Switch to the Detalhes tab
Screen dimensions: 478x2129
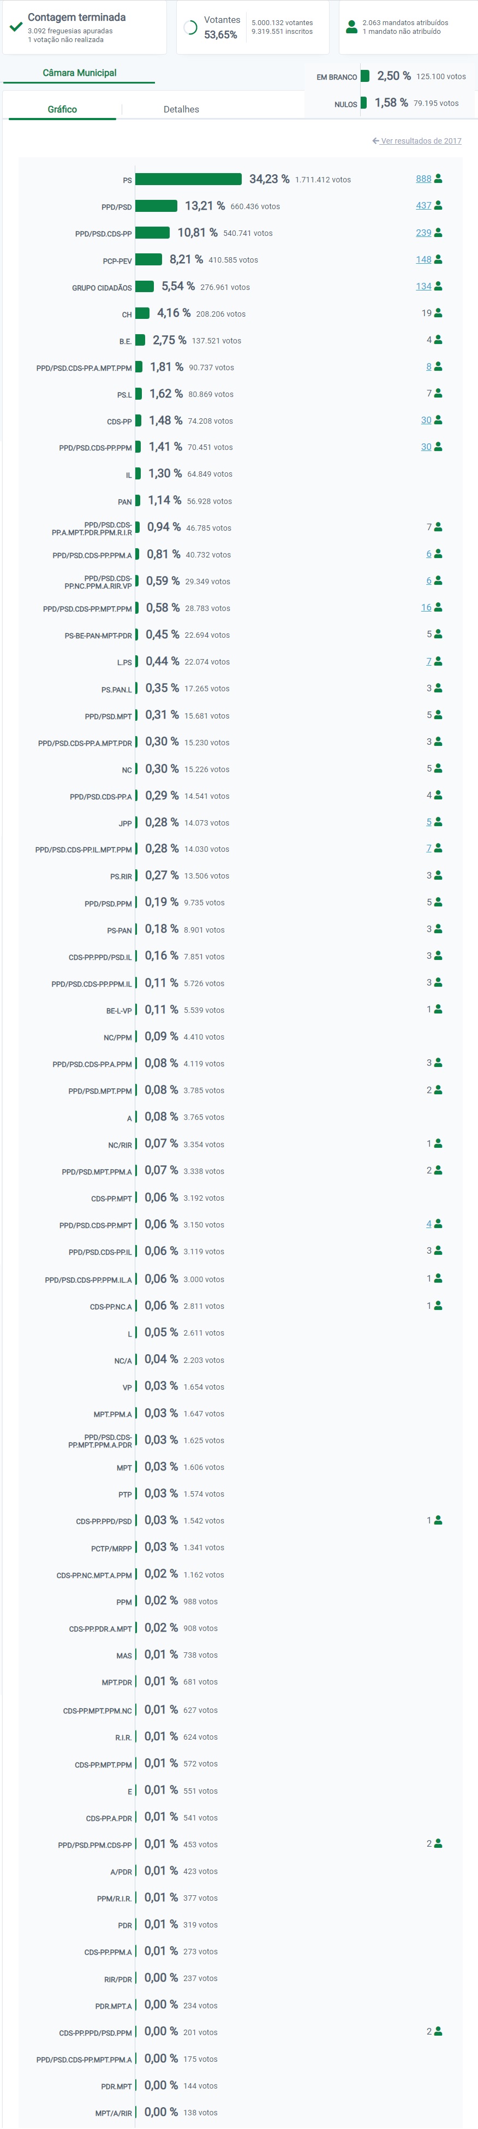click(181, 109)
